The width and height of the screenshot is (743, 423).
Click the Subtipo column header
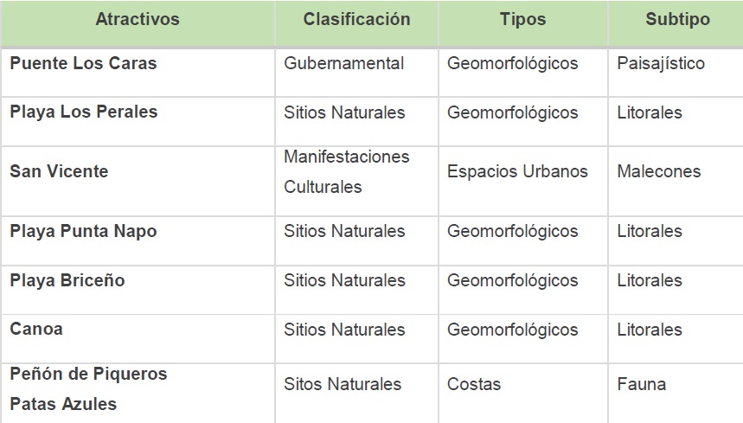[677, 20]
